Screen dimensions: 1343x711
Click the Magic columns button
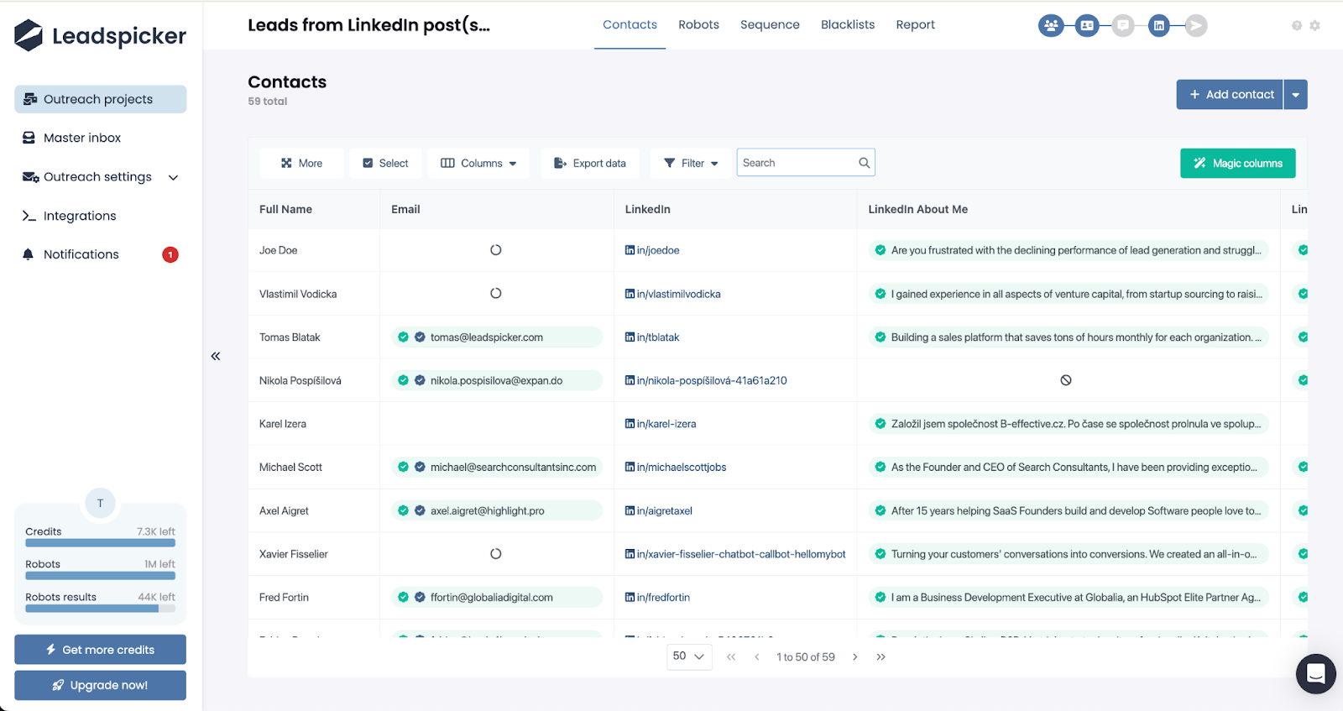1237,163
